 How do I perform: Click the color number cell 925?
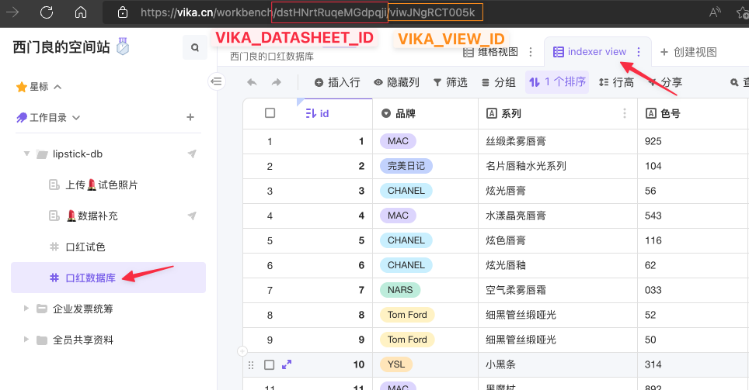692,141
